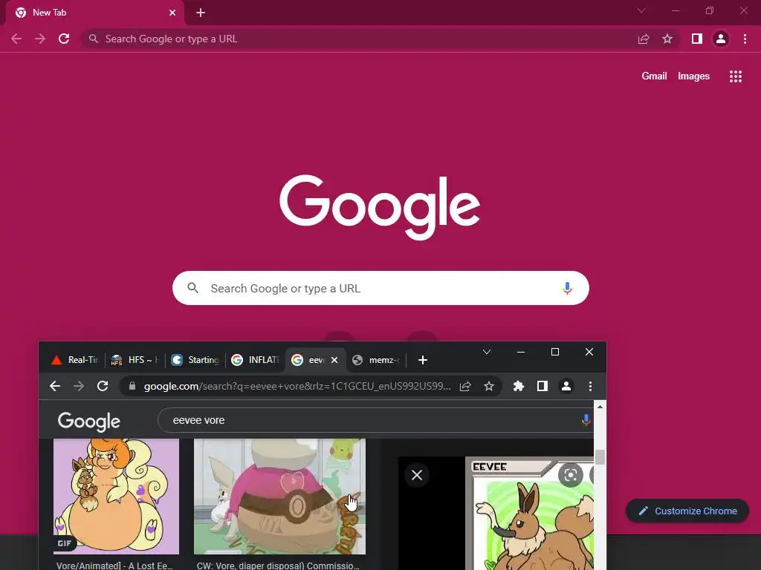Screen dimensions: 761x570
Task: Start voice search in the results page search box
Action: pos(586,420)
